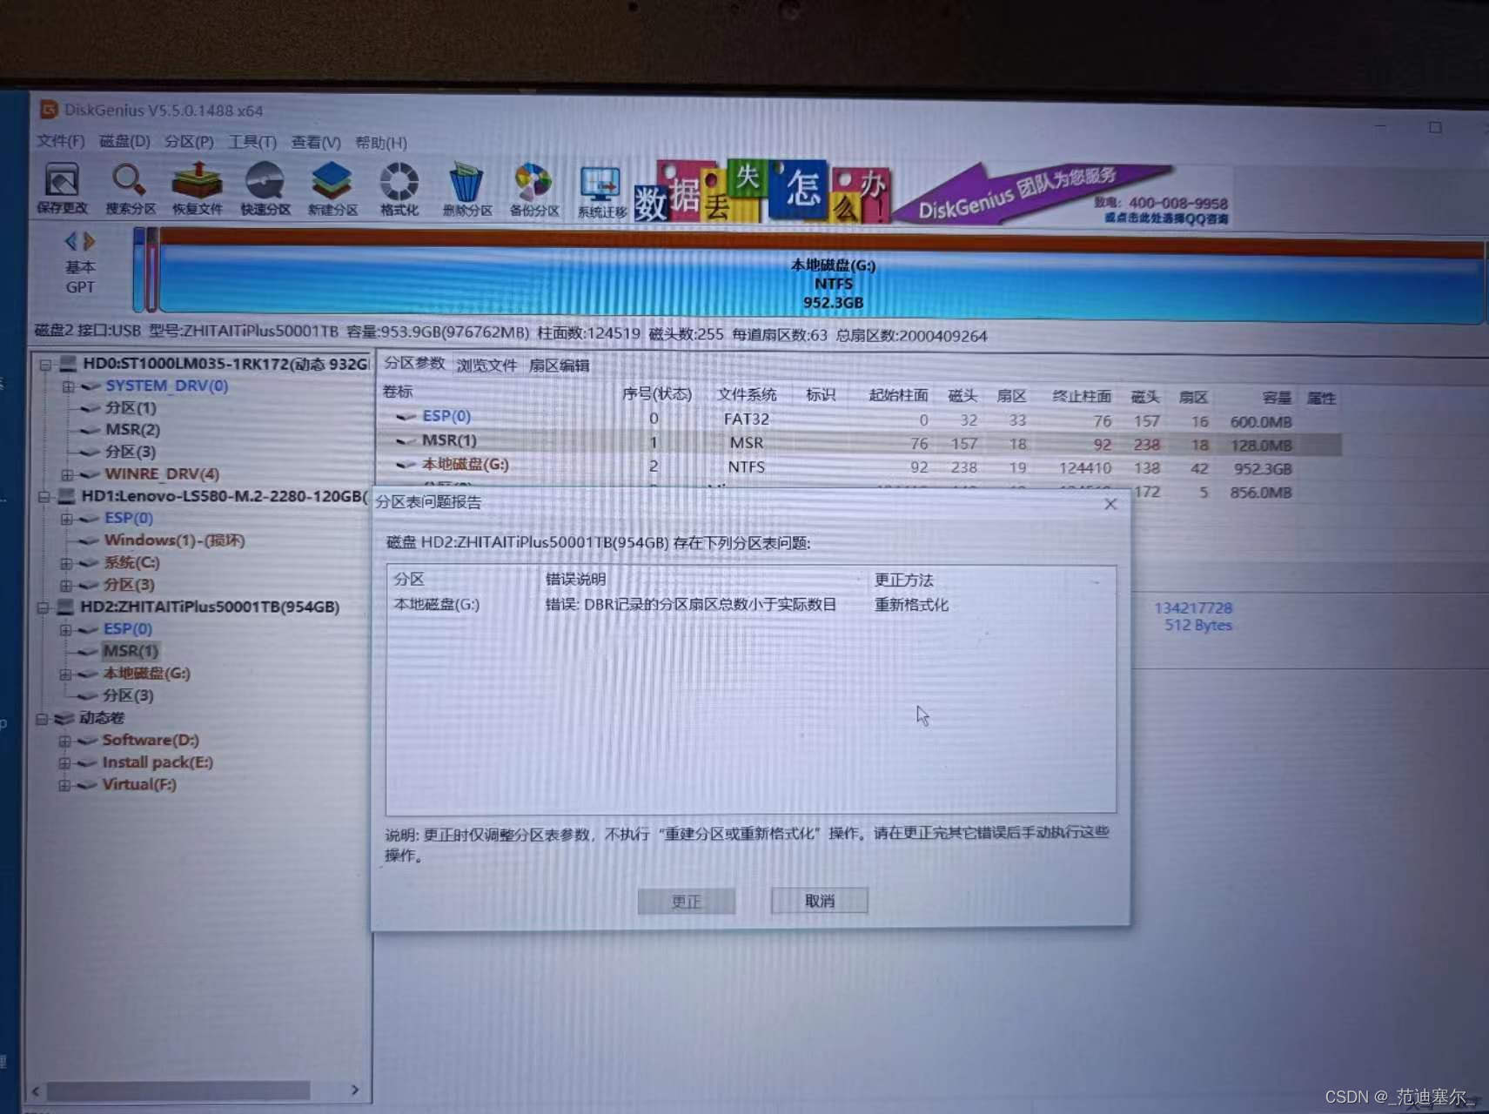Click the 卷标 column header
Image resolution: width=1489 pixels, height=1114 pixels.
[398, 392]
